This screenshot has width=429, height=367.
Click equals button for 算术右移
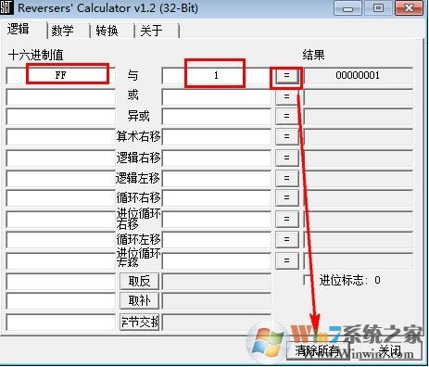coord(287,136)
